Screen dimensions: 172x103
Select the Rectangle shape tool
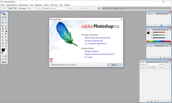click(6, 40)
